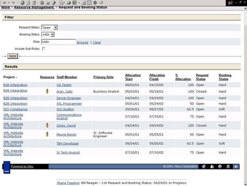Screen dimensions: 247x186
Task: Click the round globe-like toolbar icon
Action: (x=95, y=3)
